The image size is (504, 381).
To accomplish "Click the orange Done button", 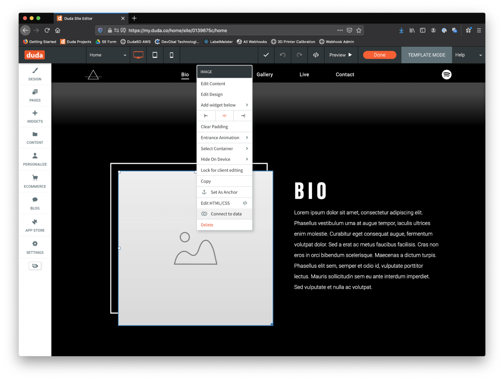I will click(x=379, y=55).
